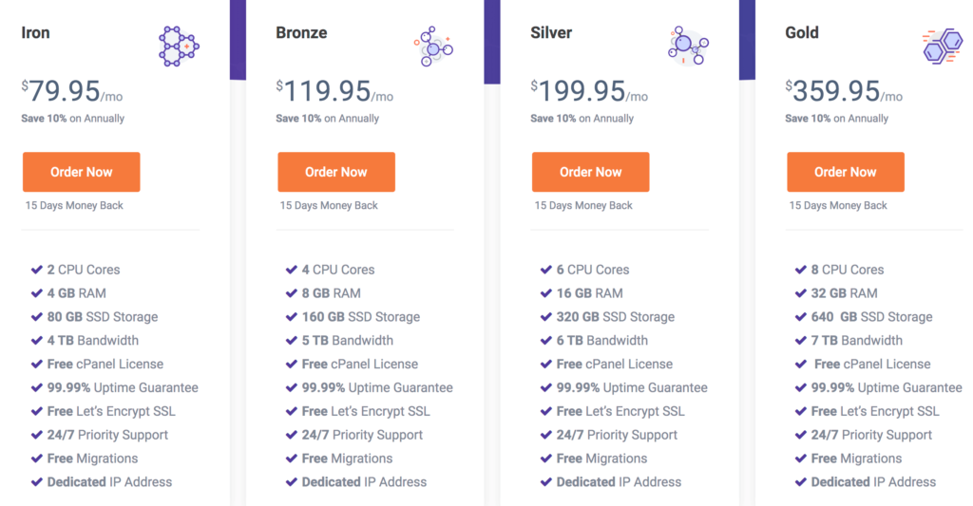Click the Silver $199.95/mo price
Viewport: 973px width, 506px height.
[589, 91]
